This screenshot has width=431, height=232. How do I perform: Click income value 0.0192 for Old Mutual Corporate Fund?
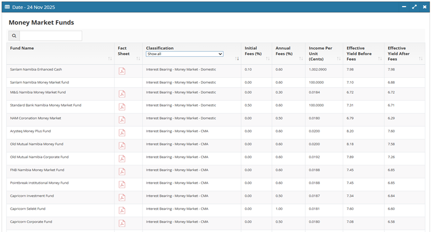pyautogui.click(x=314, y=157)
